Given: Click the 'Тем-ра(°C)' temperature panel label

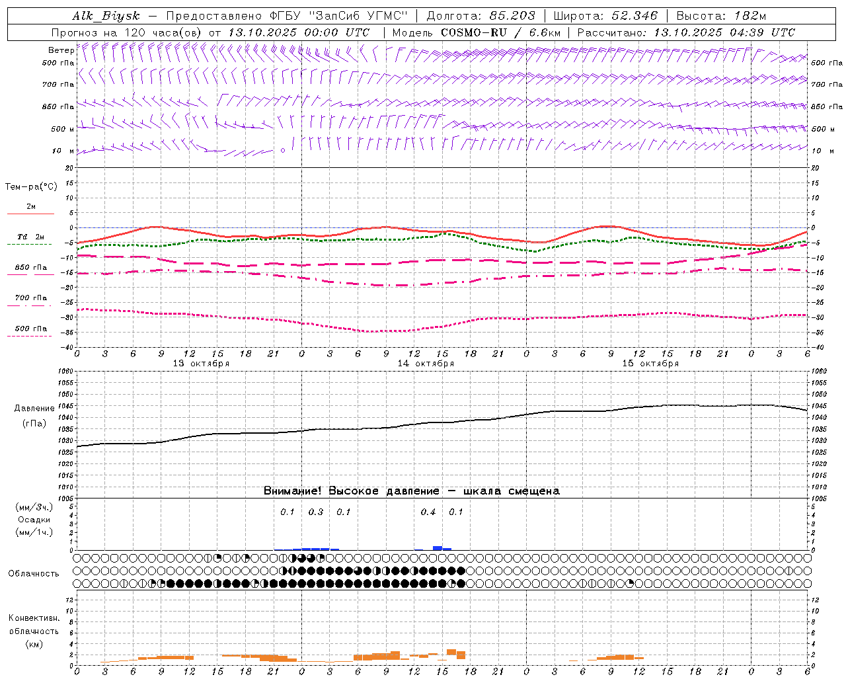Looking at the screenshot, I should [x=32, y=187].
